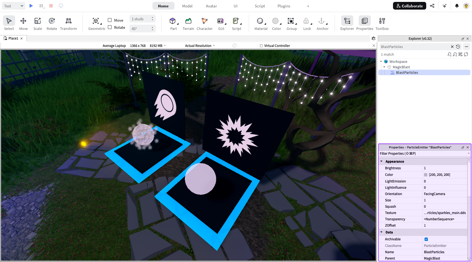Switch to the Plugins tab
The width and height of the screenshot is (472, 262).
point(284,6)
